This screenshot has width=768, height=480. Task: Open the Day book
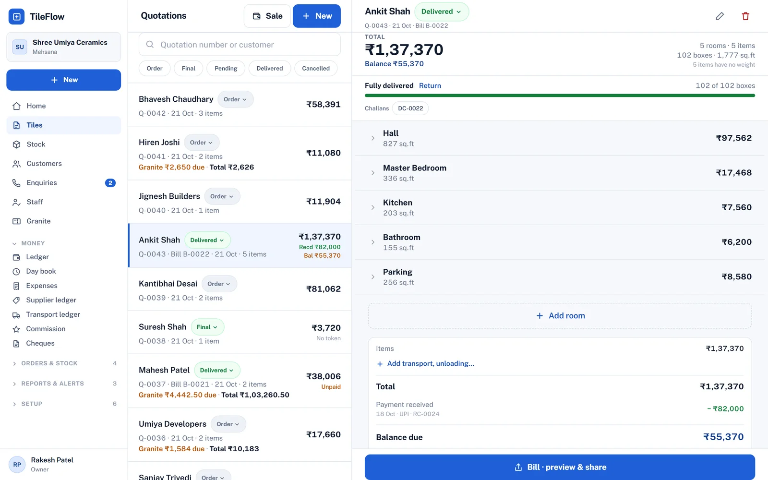[63, 272]
